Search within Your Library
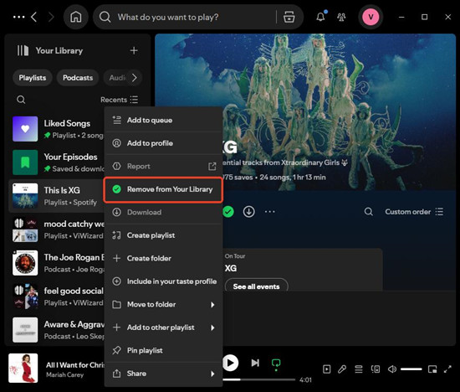The width and height of the screenshot is (460, 392). pos(21,100)
